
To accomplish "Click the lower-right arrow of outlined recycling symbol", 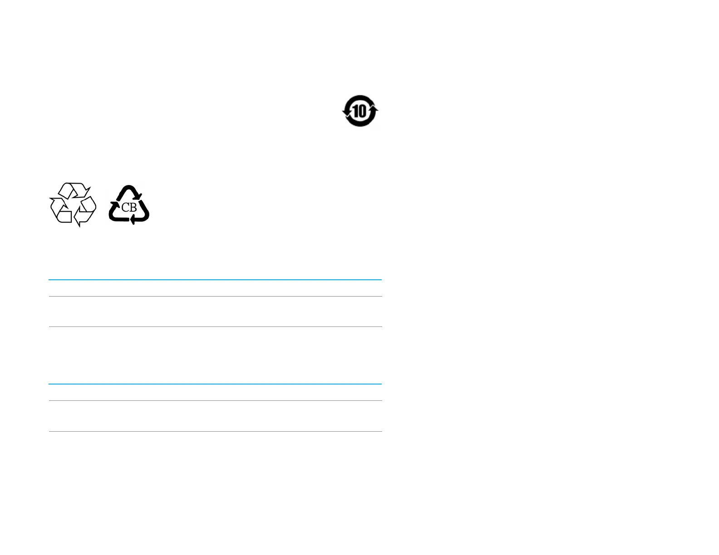I will tap(85, 212).
